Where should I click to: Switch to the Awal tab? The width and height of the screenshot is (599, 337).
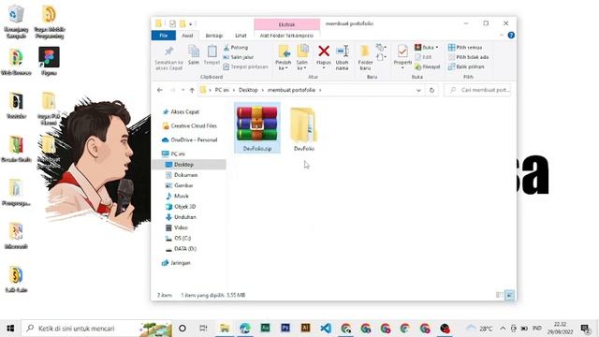click(187, 36)
